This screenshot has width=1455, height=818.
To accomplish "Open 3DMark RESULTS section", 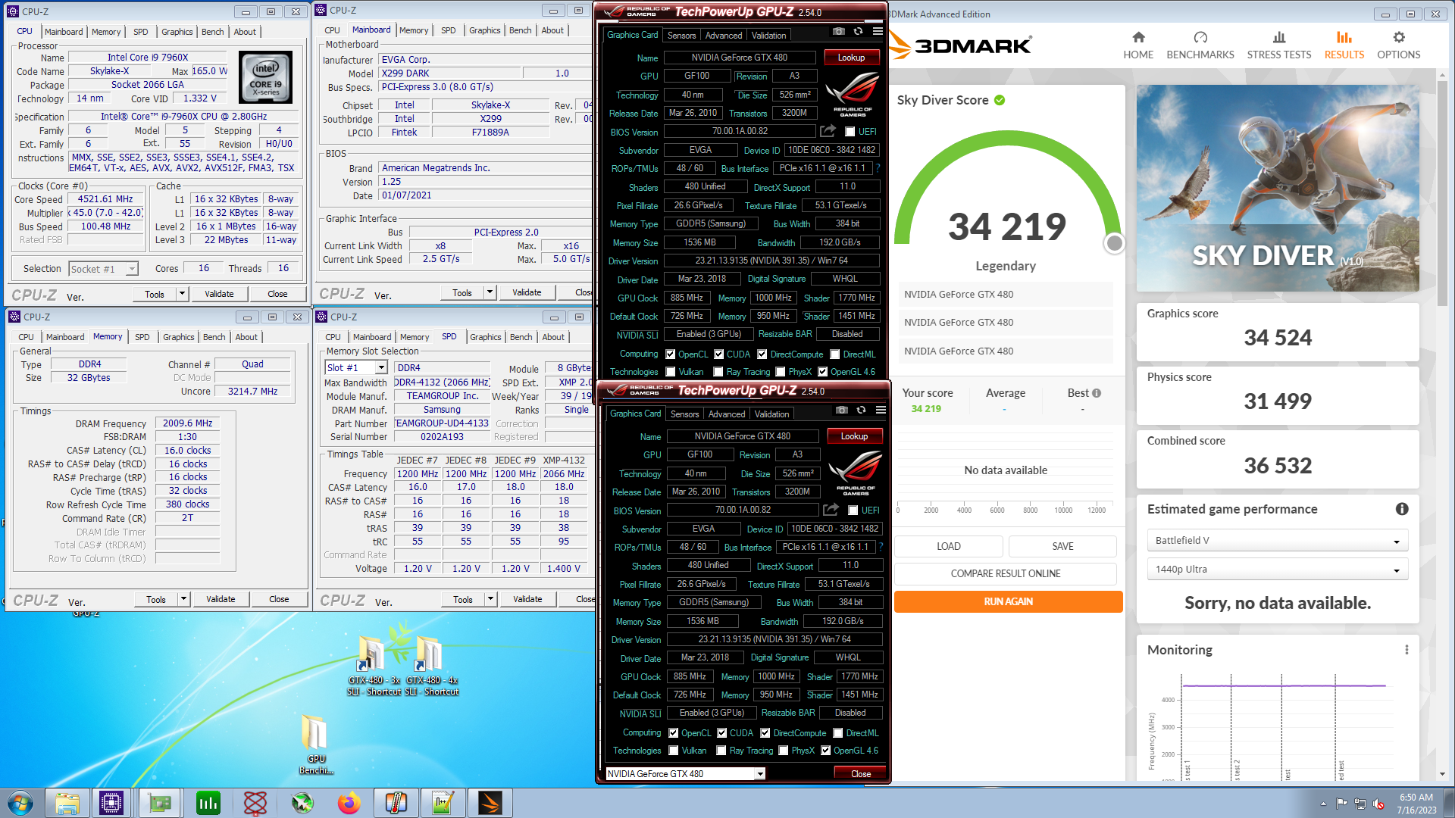I will coord(1344,45).
